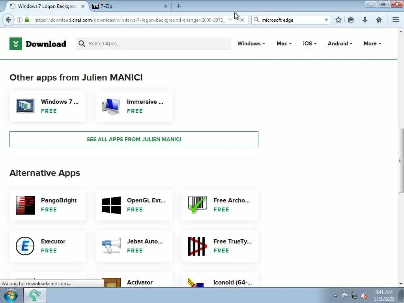Expand the Mac dropdown menu
Screen dimensions: 404x303
(284, 43)
